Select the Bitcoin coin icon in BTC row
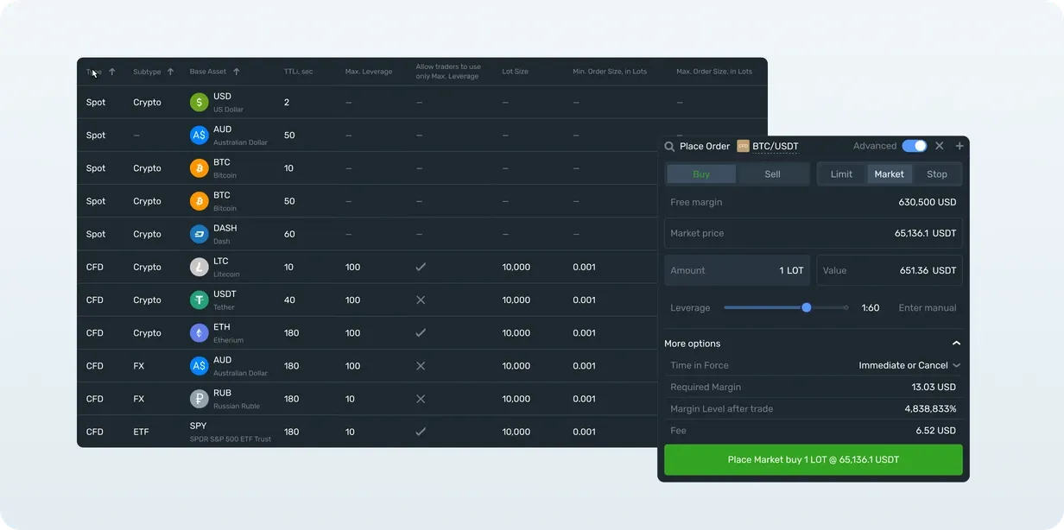This screenshot has height=530, width=1064. click(x=199, y=167)
